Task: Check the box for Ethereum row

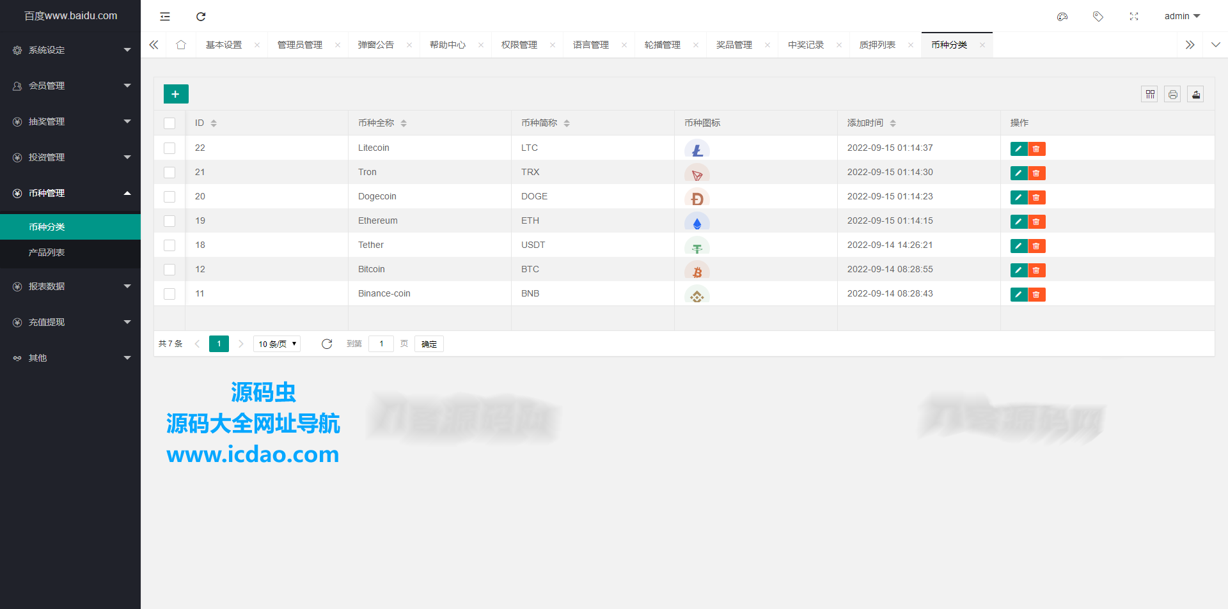Action: (x=169, y=221)
